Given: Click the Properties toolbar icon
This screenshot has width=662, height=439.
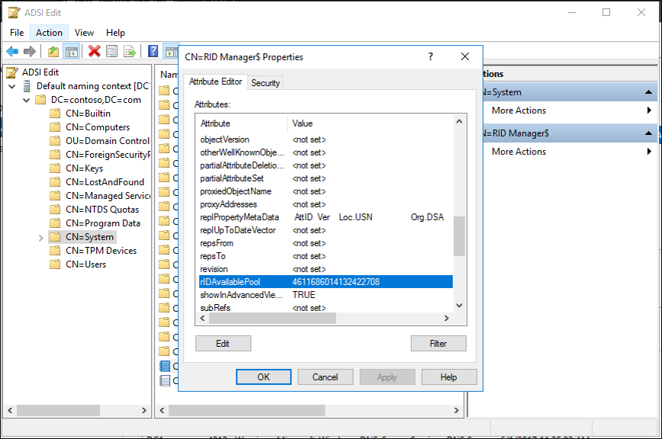Looking at the screenshot, I should click(x=112, y=52).
